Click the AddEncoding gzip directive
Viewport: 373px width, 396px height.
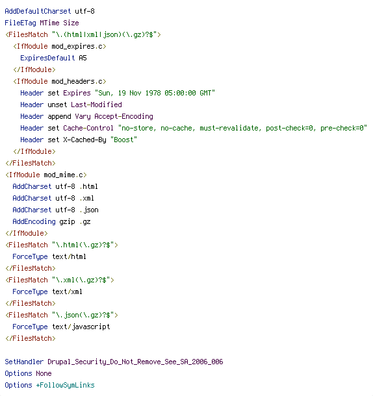44,221
